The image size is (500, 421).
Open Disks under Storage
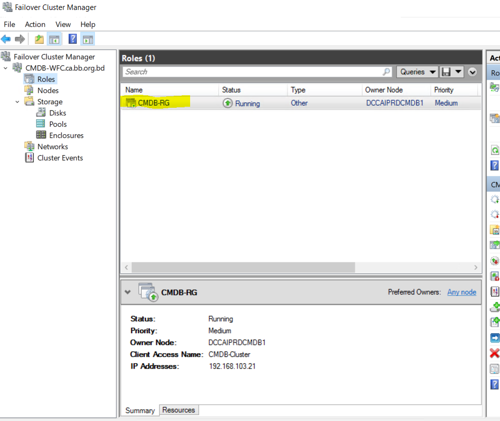pos(57,113)
